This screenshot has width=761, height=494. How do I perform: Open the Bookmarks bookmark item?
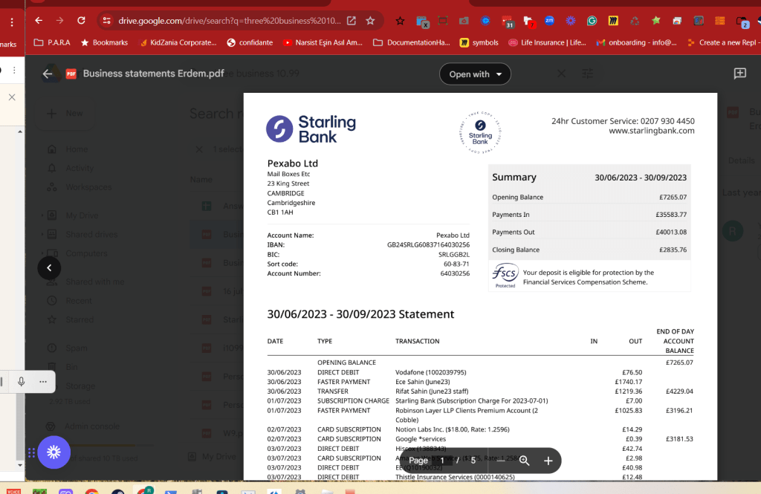[x=104, y=42]
